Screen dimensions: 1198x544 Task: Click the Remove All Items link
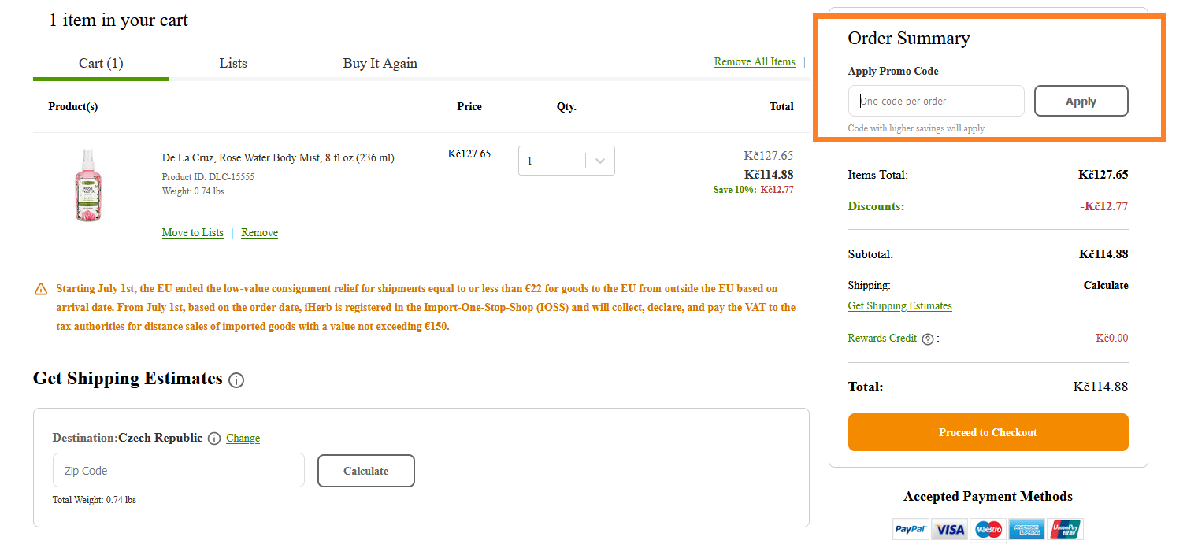pyautogui.click(x=755, y=61)
